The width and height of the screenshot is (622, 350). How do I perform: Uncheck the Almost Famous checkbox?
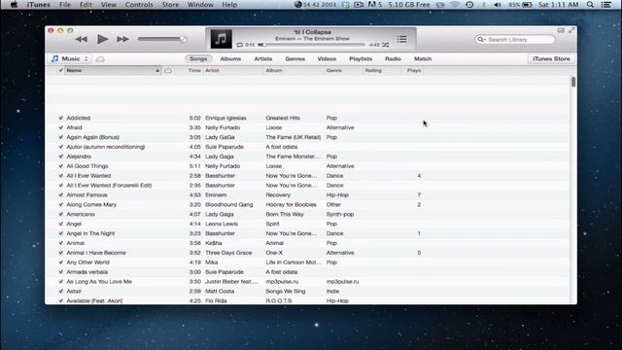(x=60, y=194)
